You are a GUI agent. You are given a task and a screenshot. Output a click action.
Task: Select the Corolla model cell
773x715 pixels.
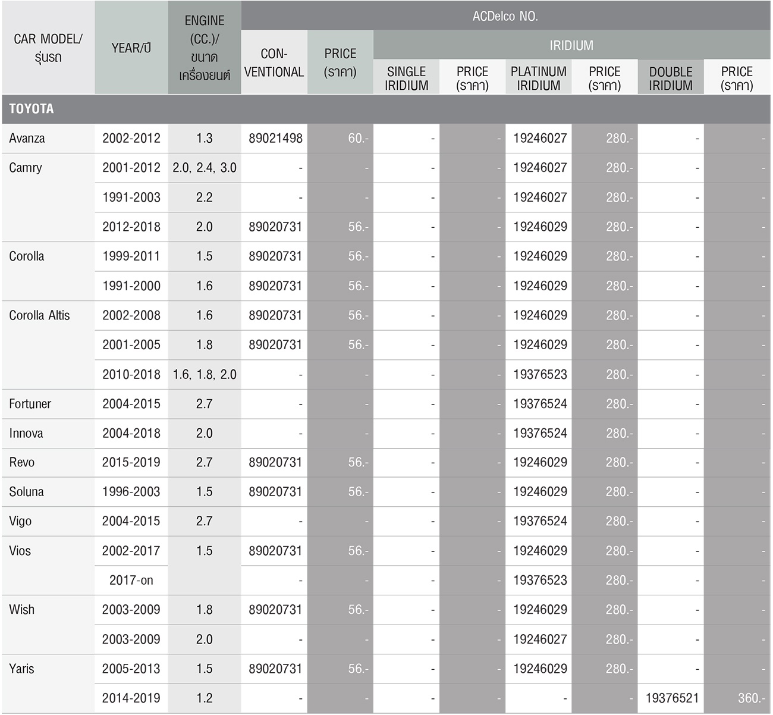(x=48, y=271)
